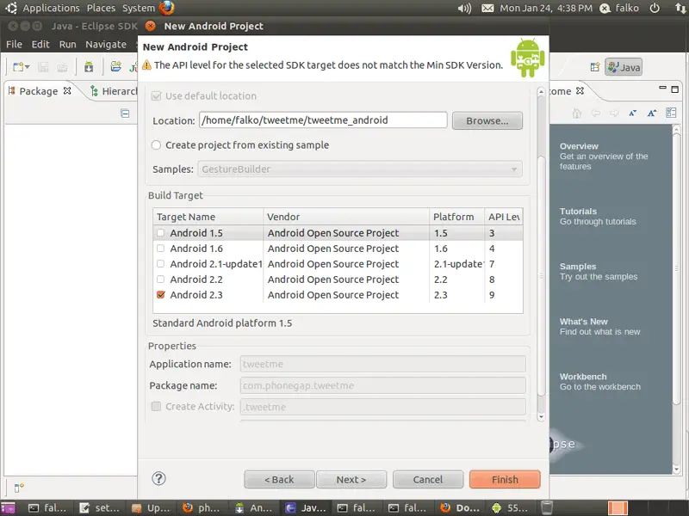Open the Navigate menu in Eclipse

[106, 45]
